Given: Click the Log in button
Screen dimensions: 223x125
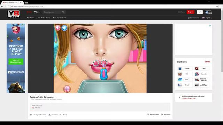Looking at the screenshot, I should 200,12.
